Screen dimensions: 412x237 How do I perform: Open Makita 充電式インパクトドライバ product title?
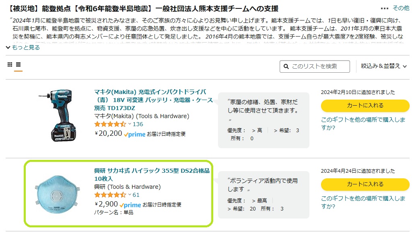click(x=153, y=100)
